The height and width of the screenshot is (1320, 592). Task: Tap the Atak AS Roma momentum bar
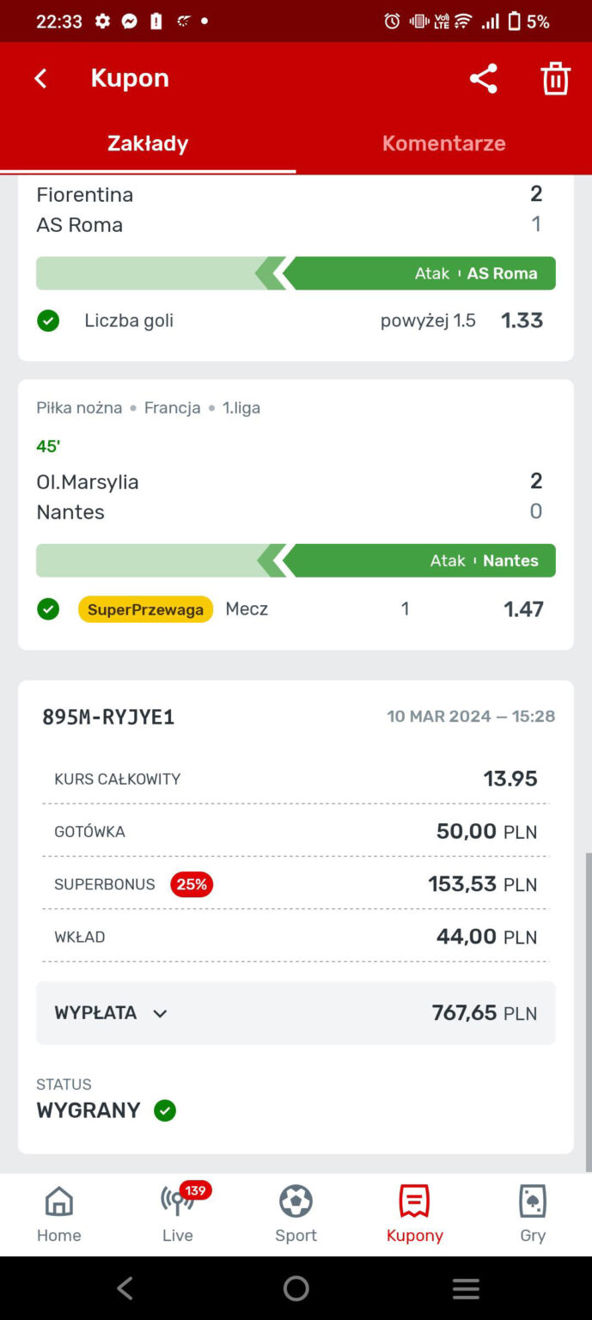pyautogui.click(x=296, y=273)
